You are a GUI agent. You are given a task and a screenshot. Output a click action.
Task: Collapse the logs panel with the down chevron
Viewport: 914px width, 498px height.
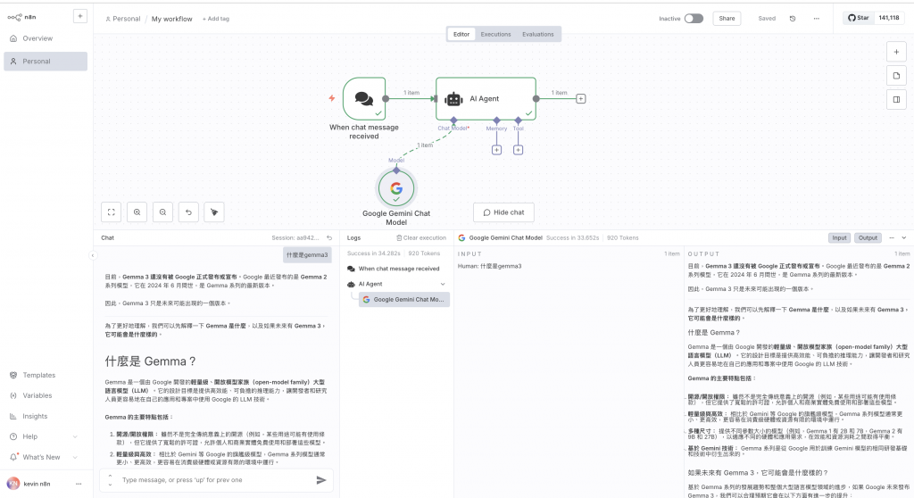coord(904,238)
